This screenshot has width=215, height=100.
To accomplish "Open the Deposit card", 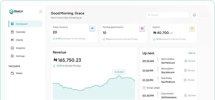I will [x=174, y=33].
